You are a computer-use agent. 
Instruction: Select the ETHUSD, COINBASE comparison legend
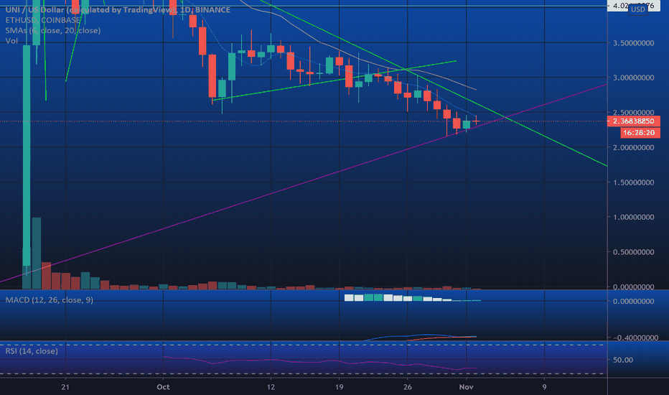point(42,20)
